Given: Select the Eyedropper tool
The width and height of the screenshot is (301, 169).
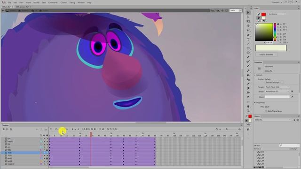Looking at the screenshot, I should (x=248, y=84).
